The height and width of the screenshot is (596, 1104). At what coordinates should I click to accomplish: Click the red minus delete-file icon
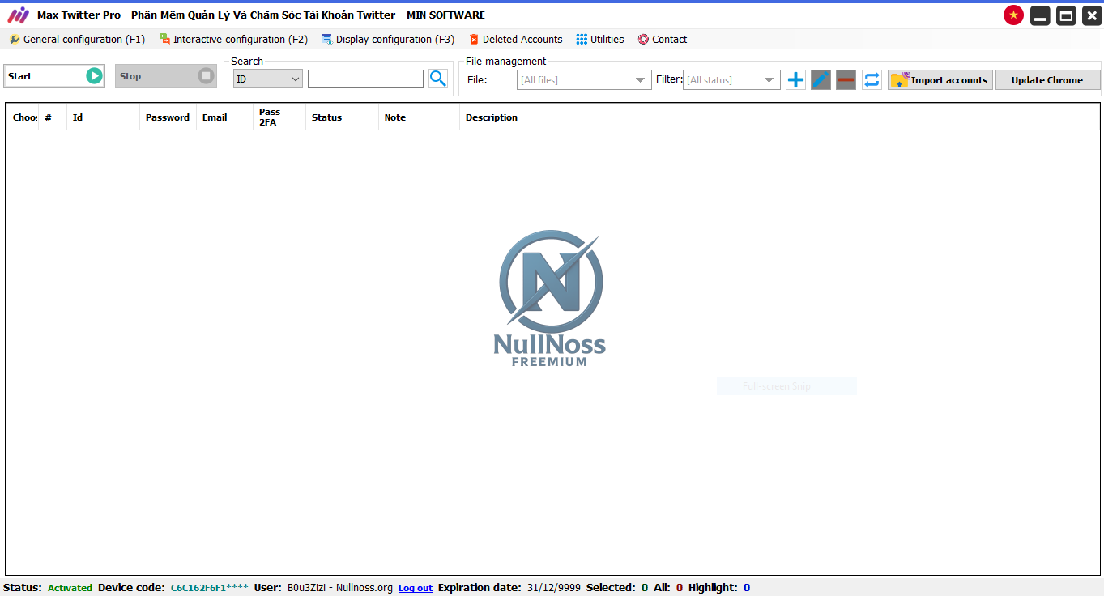tap(846, 79)
